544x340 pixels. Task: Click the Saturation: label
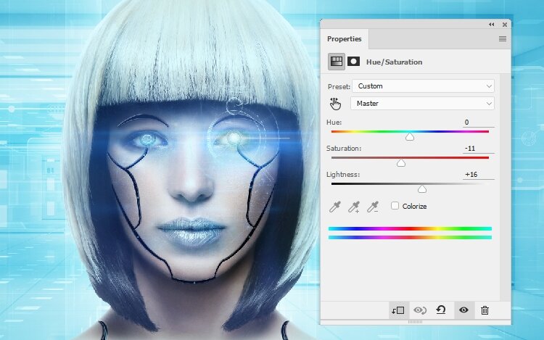coord(344,149)
